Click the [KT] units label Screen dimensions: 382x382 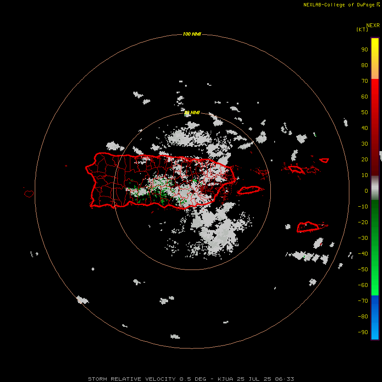point(362,29)
